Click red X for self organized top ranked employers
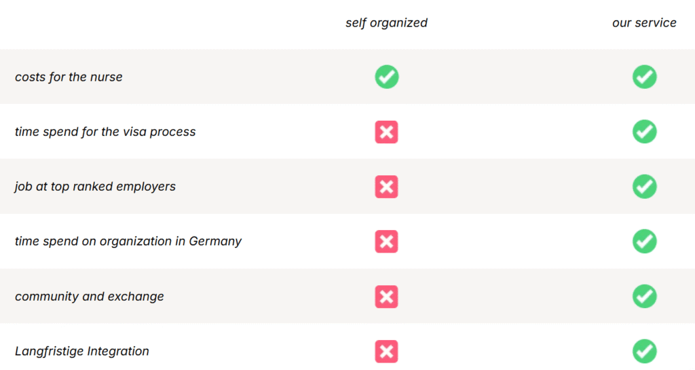Viewport: 695px width, 370px height. coord(387,187)
